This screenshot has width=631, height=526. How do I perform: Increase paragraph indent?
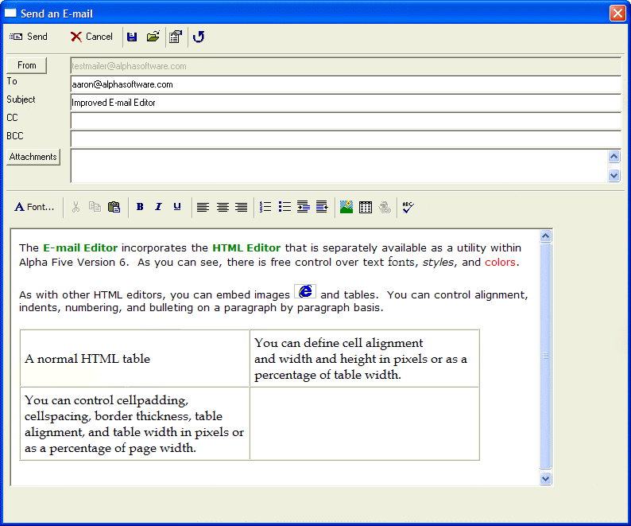pyautogui.click(x=304, y=207)
